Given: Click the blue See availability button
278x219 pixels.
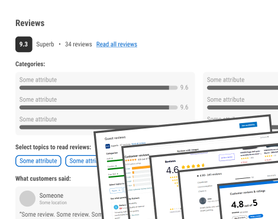Looking at the screenshot, I should tap(248, 125).
